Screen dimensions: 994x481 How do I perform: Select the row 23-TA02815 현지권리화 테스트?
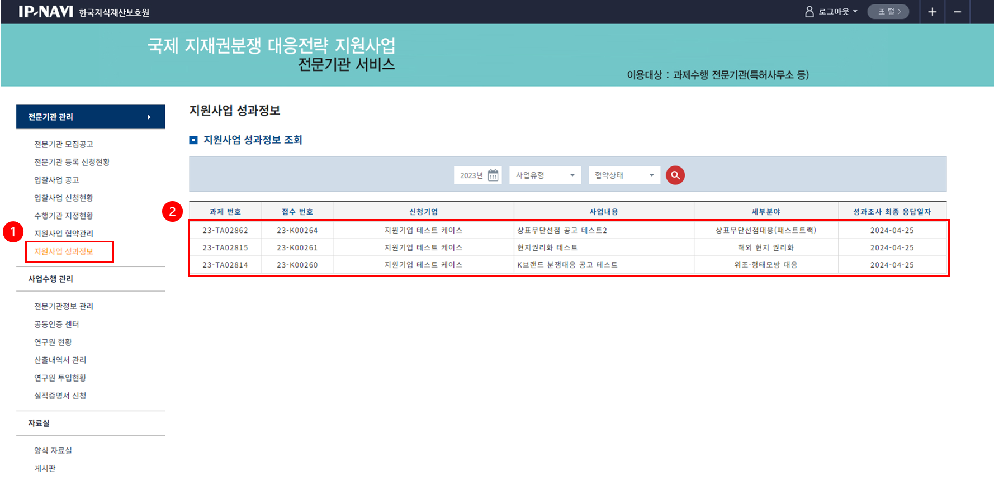coord(547,247)
